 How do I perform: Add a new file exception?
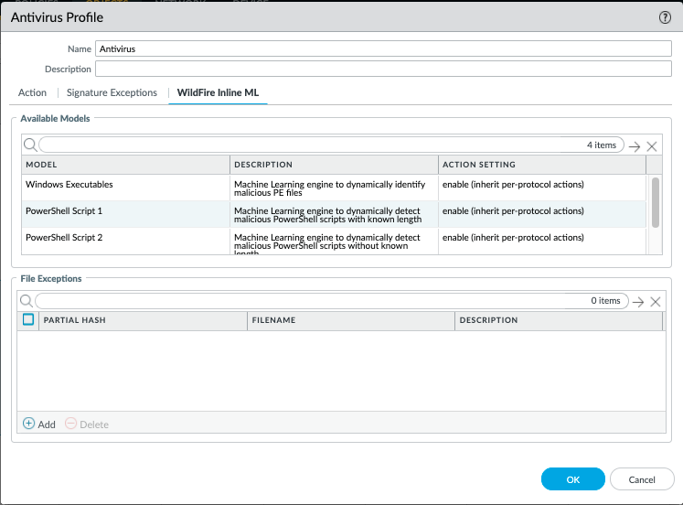pyautogui.click(x=39, y=424)
